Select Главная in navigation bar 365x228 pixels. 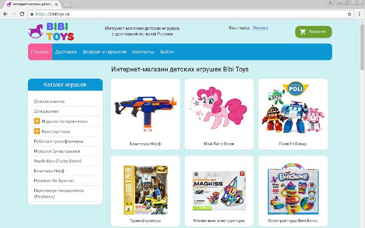(40, 52)
